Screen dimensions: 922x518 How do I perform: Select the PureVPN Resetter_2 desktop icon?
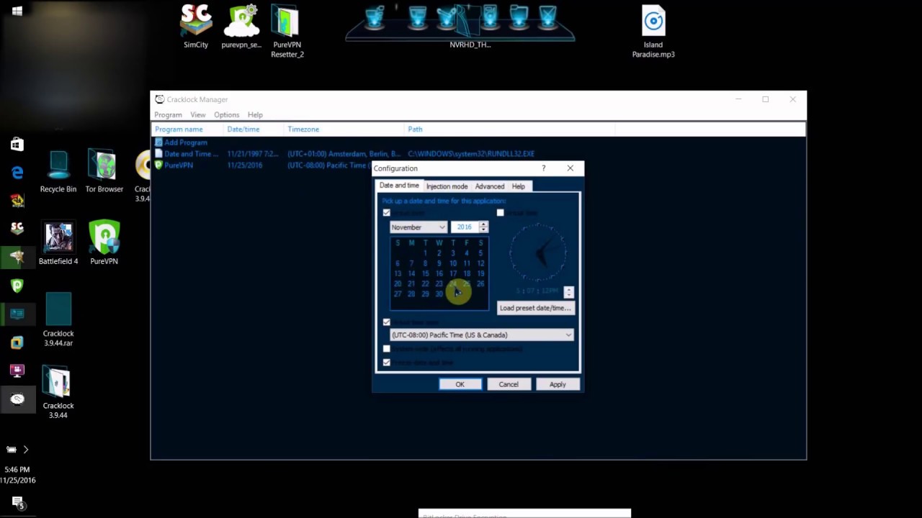tap(287, 31)
